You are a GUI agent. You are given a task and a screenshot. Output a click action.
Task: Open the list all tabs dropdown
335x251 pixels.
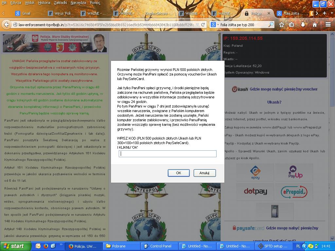[x=332, y=13]
